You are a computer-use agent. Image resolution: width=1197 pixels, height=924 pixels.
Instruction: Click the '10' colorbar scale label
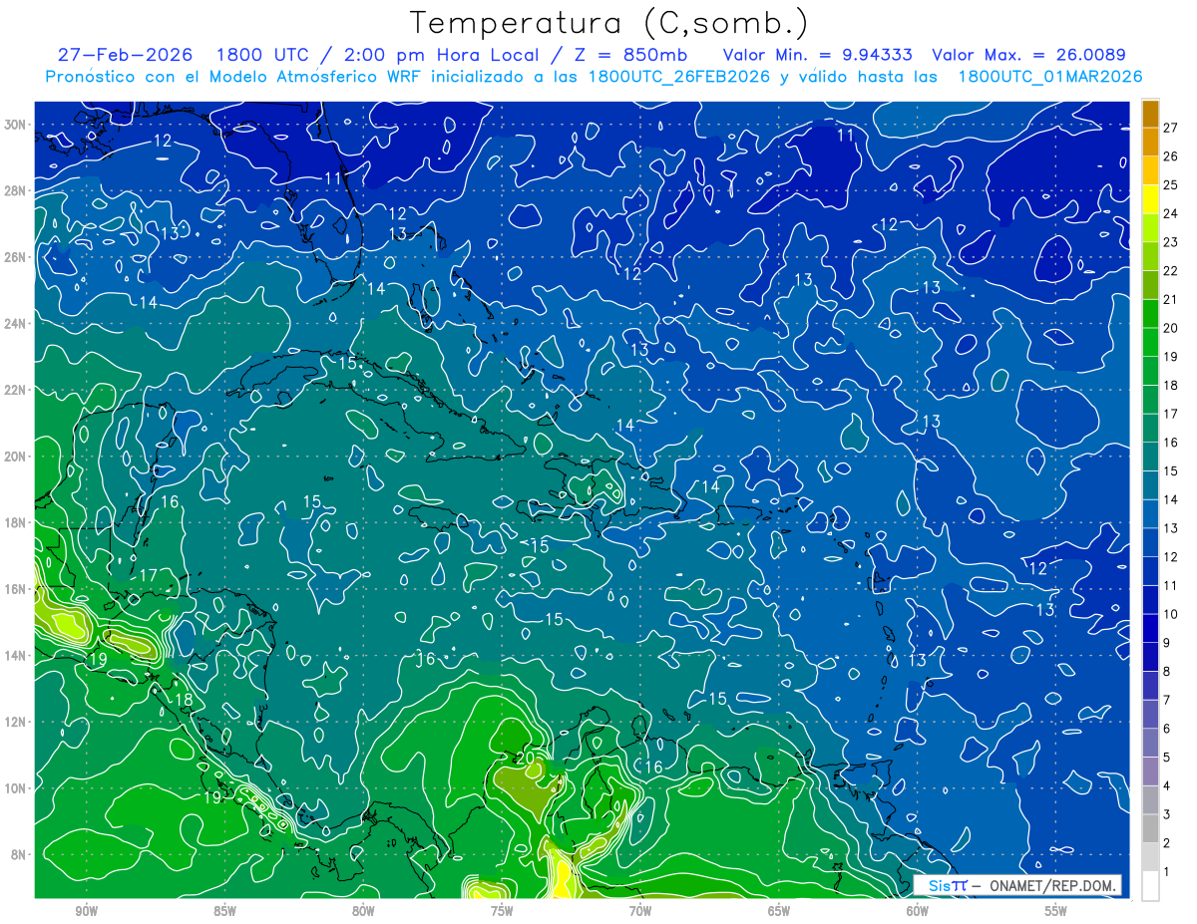pos(1171,614)
